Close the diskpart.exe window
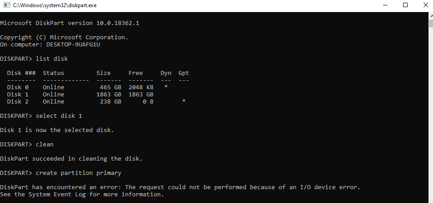 425,5
